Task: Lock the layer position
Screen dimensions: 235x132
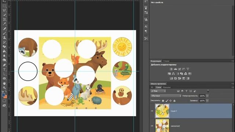Action: tap(170, 101)
